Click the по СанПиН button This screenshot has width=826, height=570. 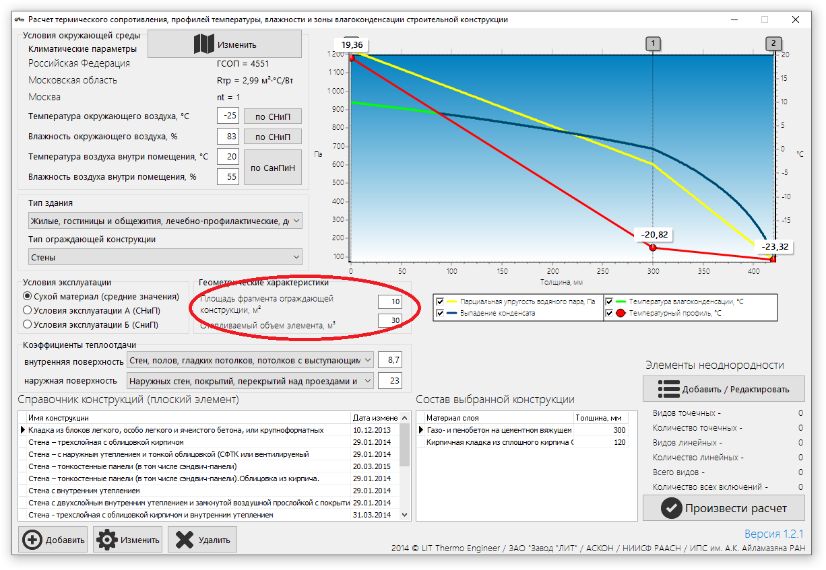[x=272, y=168]
